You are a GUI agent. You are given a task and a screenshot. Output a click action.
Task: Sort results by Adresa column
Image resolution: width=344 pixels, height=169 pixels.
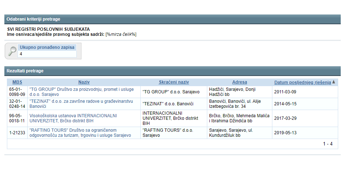(x=240, y=82)
